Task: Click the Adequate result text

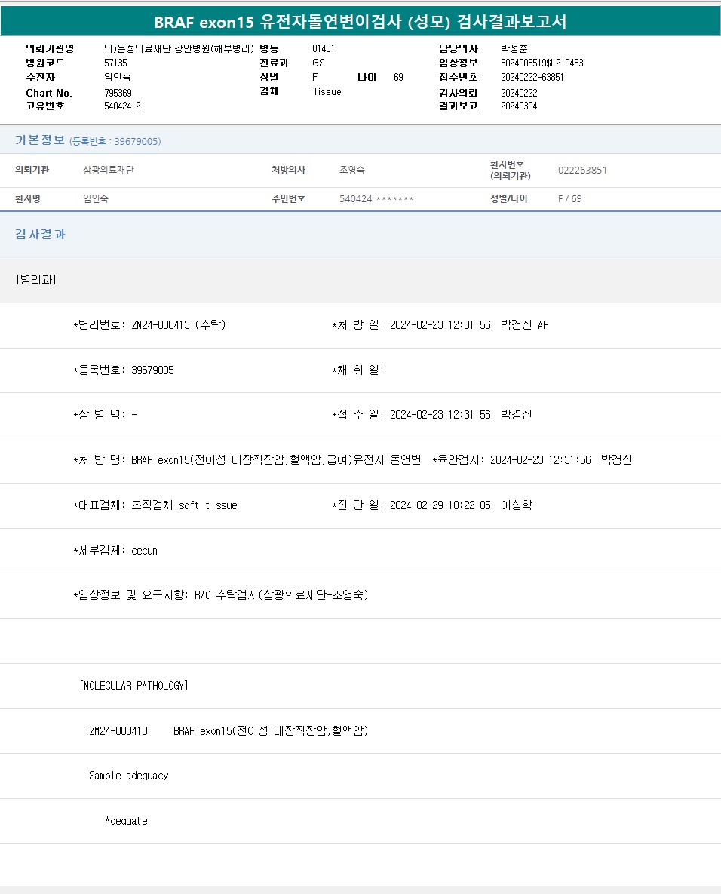Action: tap(126, 821)
